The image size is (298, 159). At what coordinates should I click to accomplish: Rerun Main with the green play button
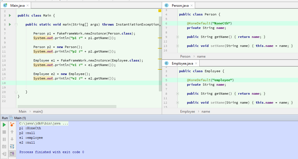(4, 125)
